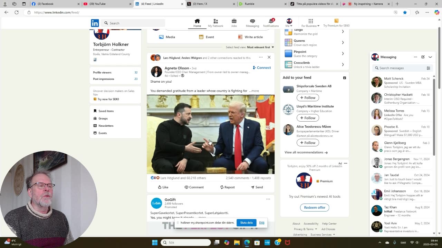The height and width of the screenshot is (248, 442).
Task: Add Media to a new post
Action: tap(167, 37)
